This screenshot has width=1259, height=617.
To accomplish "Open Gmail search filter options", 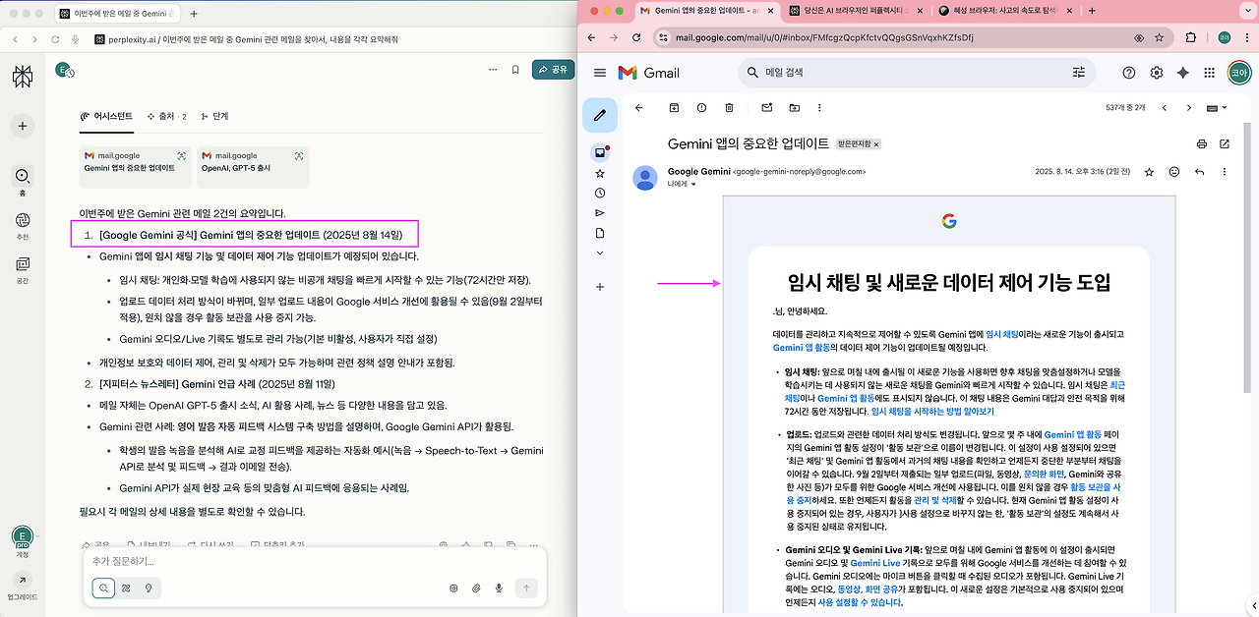I will pyautogui.click(x=1079, y=73).
